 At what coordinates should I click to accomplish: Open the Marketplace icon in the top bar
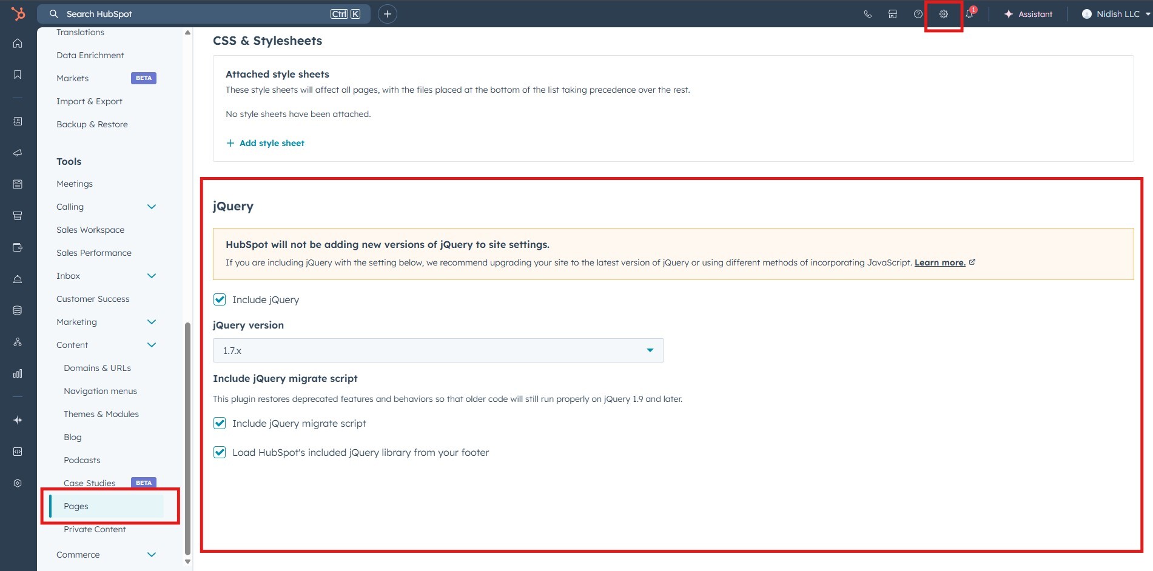tap(892, 13)
